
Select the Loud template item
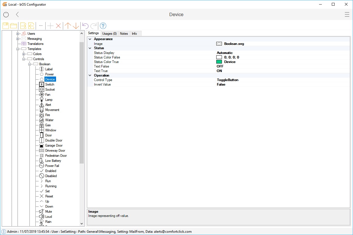coord(48,217)
